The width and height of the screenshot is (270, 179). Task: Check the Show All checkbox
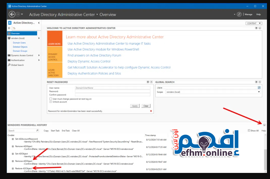(x=249, y=131)
